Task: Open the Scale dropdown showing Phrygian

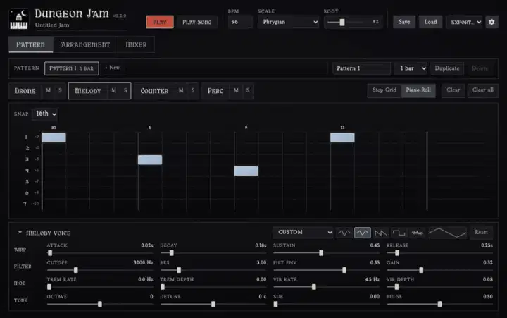Action: [289, 22]
